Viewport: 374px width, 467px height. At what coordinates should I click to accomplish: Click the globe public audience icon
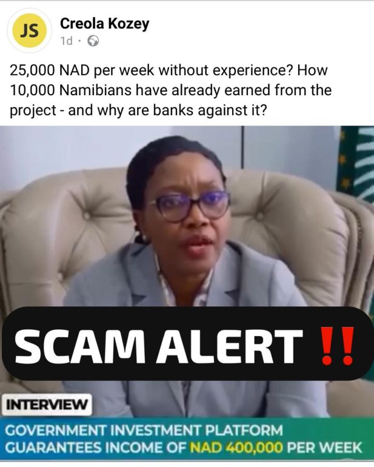(93, 41)
